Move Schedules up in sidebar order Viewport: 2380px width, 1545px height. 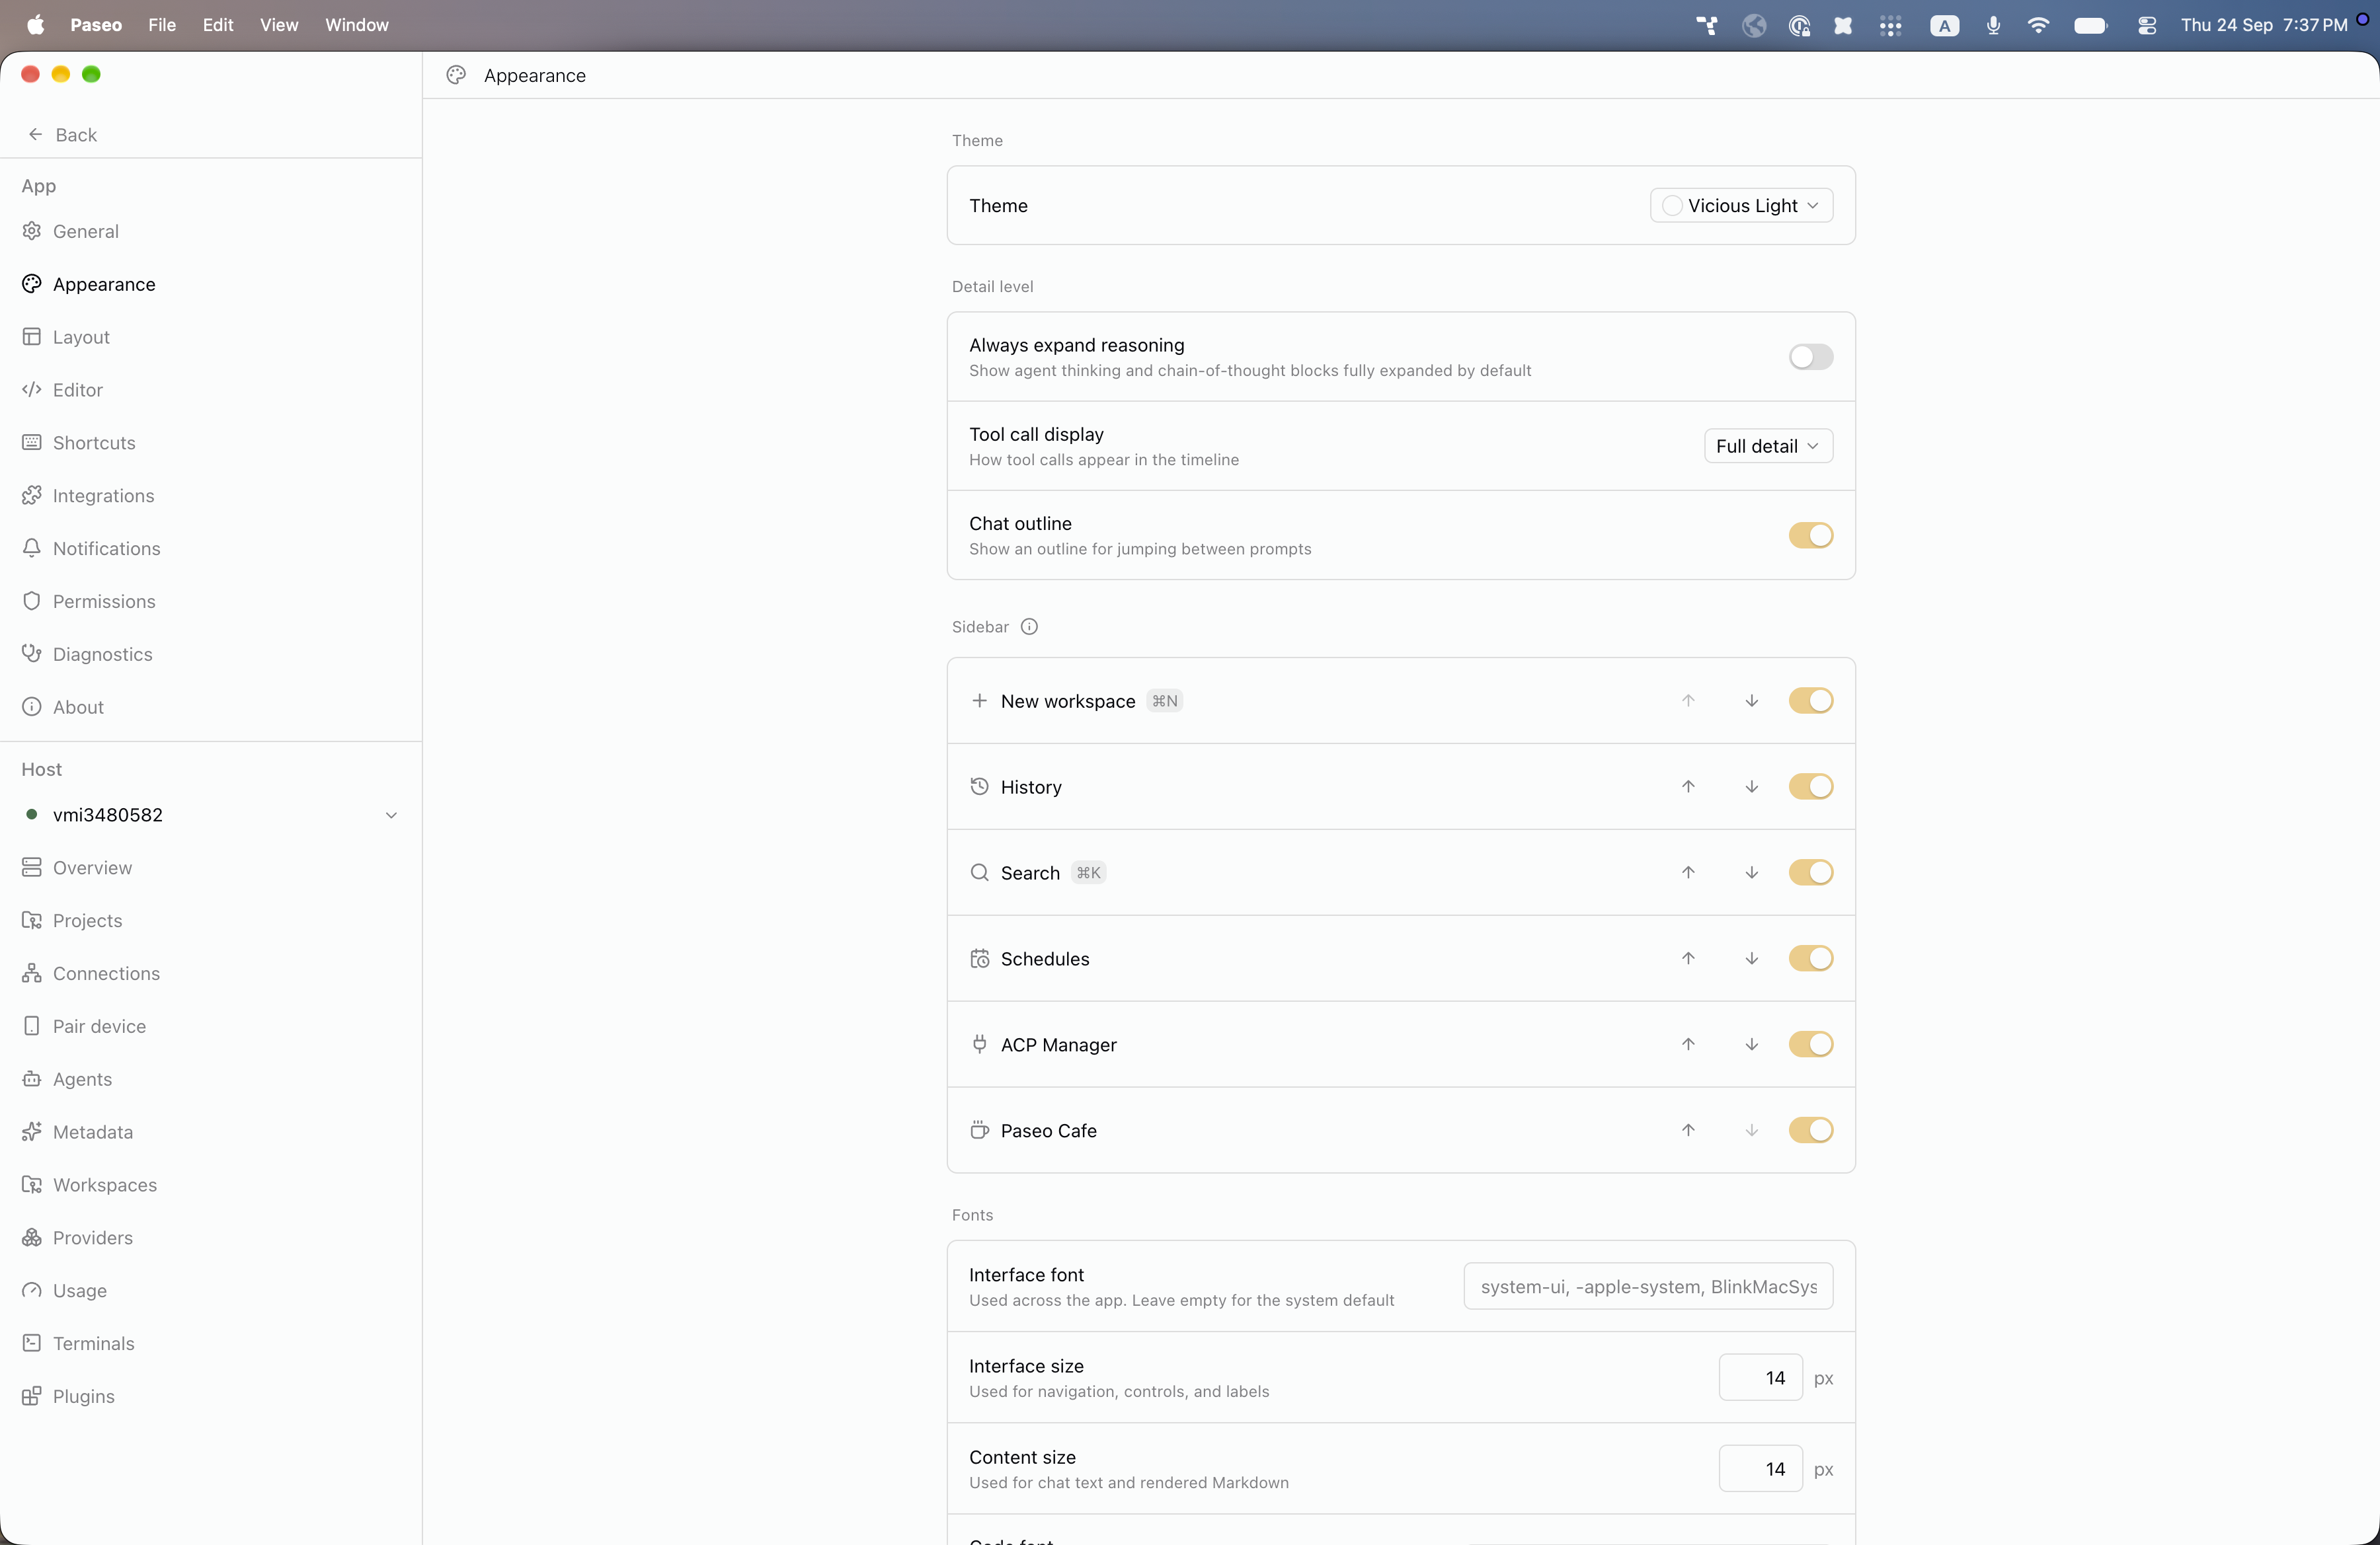point(1688,958)
